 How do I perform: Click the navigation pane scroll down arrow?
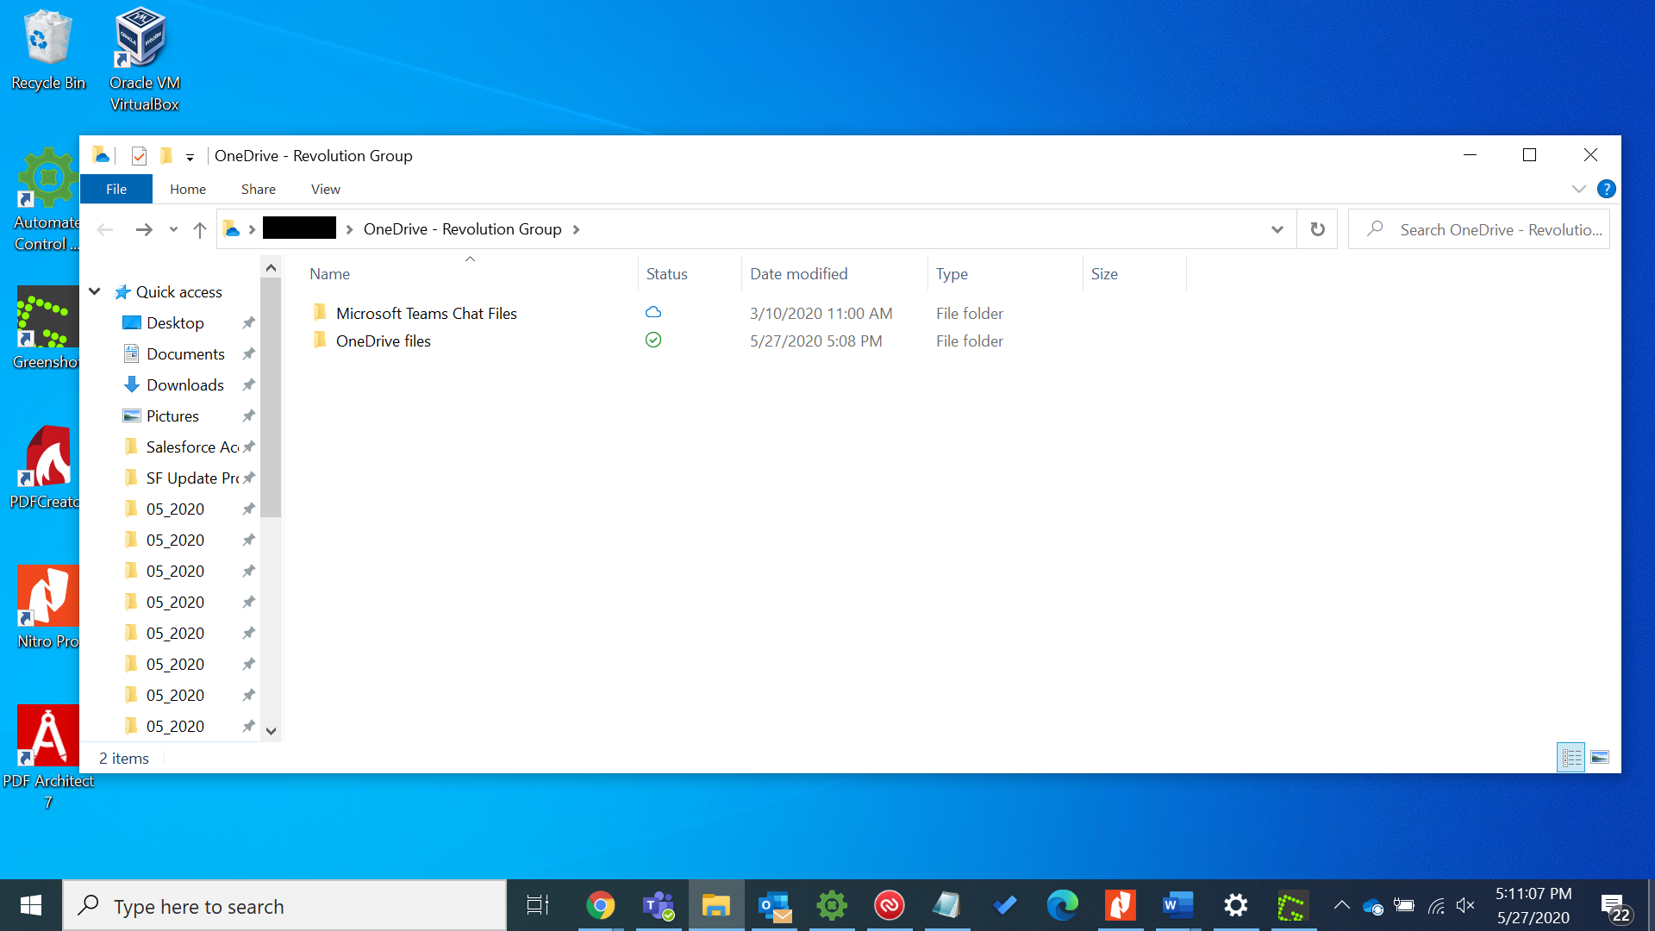(271, 731)
